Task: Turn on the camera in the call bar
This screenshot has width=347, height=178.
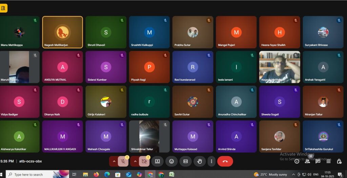Action: 144,161
